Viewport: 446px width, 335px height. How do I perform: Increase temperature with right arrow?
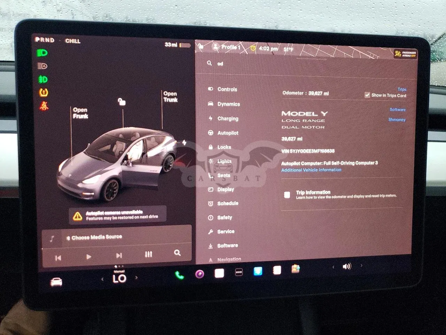pos(136,278)
